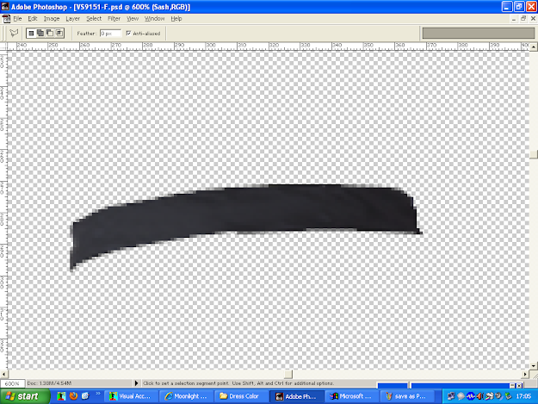Expand the quick launch chevron
Viewport: 538px width, 404px height.
(98, 394)
